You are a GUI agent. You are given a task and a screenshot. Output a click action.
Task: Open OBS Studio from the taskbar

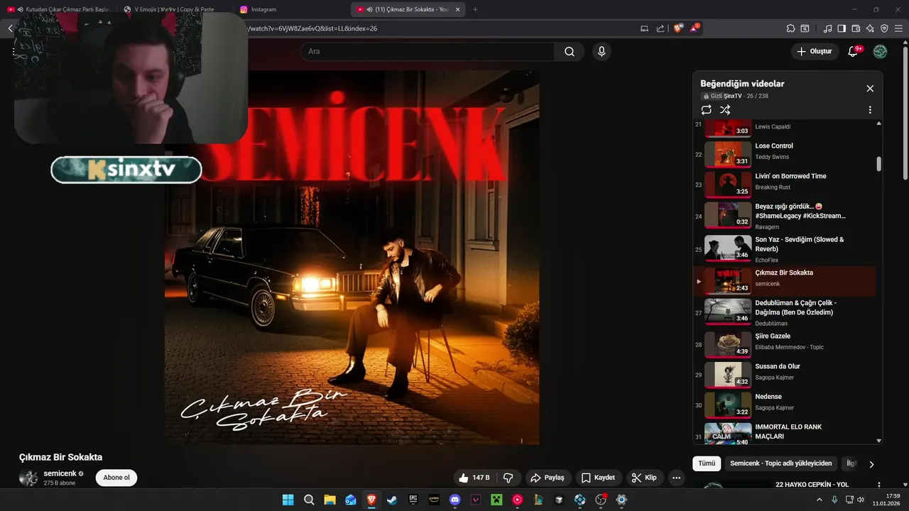601,500
